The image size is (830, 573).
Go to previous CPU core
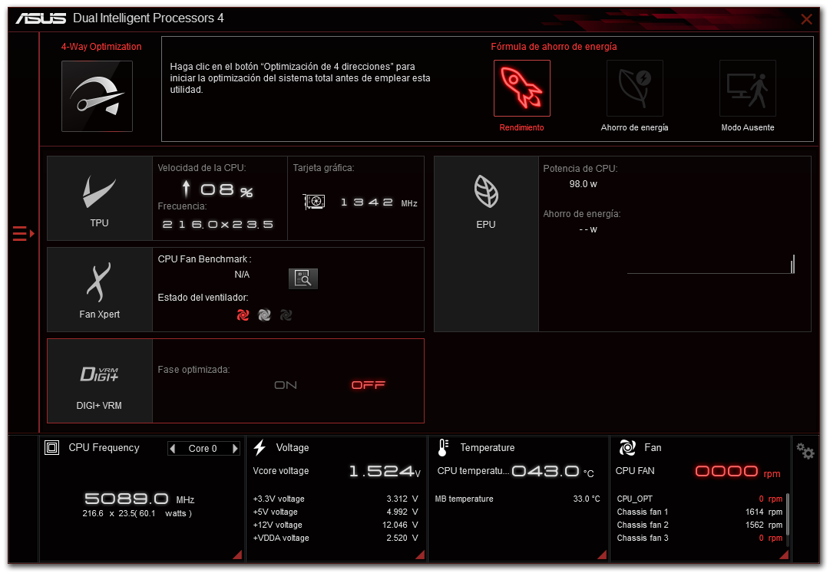(173, 448)
